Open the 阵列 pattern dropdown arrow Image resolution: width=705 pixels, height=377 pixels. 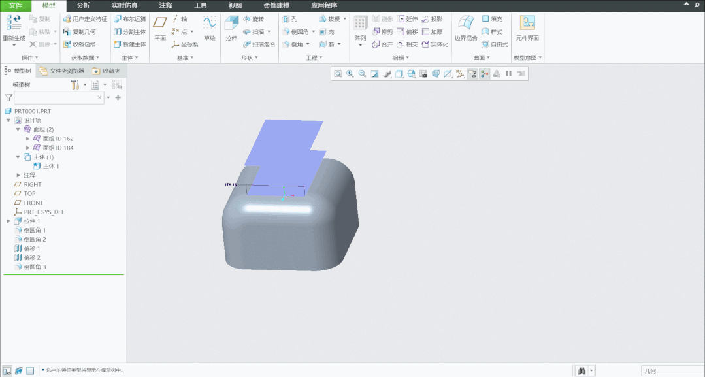tap(360, 46)
